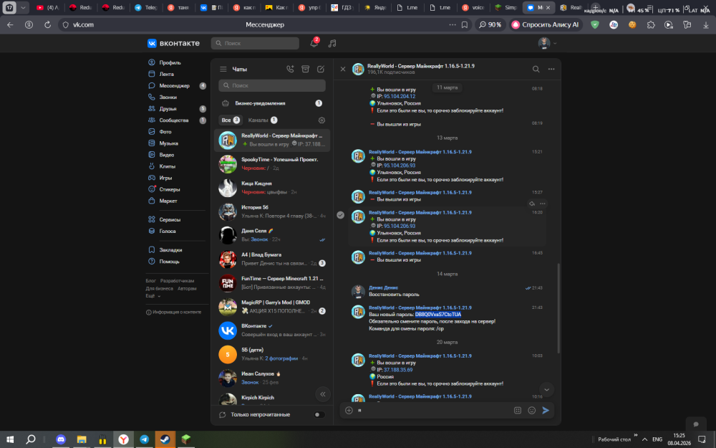Open the emoji picker
716x448 pixels.
[531, 411]
